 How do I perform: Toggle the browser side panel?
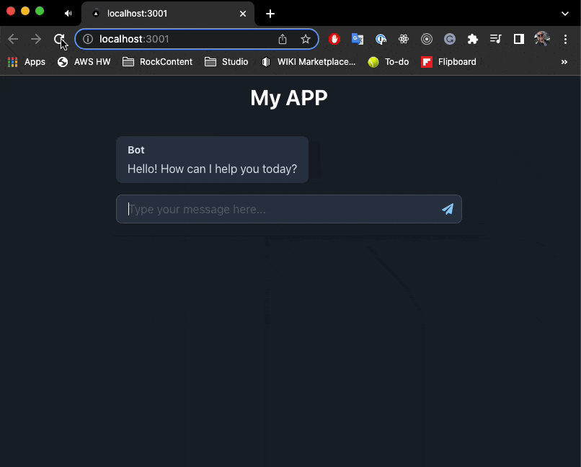pos(519,39)
